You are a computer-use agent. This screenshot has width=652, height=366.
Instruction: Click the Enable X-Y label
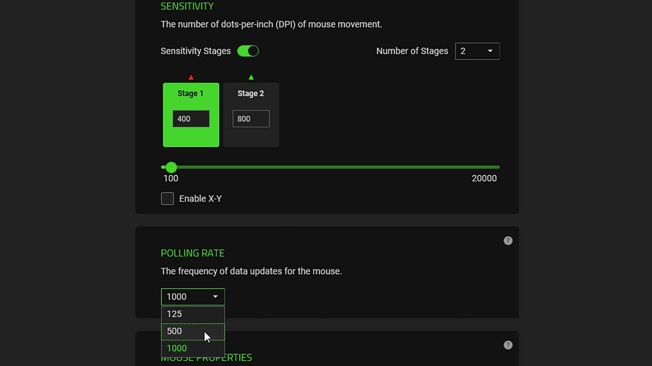(200, 199)
